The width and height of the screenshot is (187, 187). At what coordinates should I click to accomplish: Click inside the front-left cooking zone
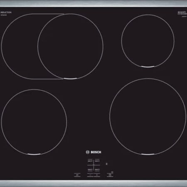pos(34,122)
